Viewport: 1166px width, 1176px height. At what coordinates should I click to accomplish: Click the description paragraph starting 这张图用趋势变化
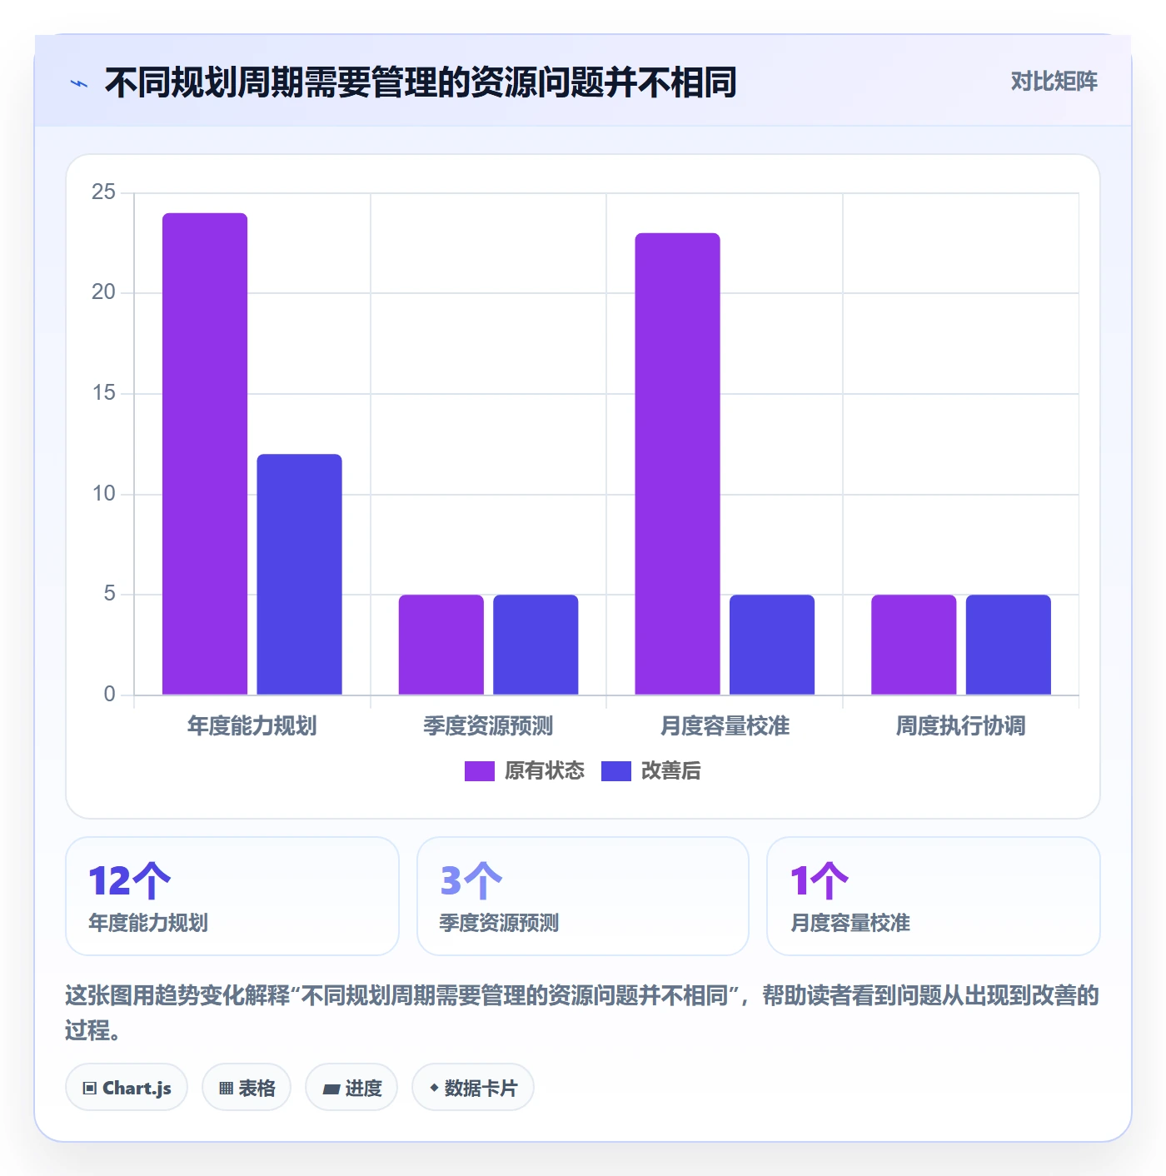point(582,1013)
